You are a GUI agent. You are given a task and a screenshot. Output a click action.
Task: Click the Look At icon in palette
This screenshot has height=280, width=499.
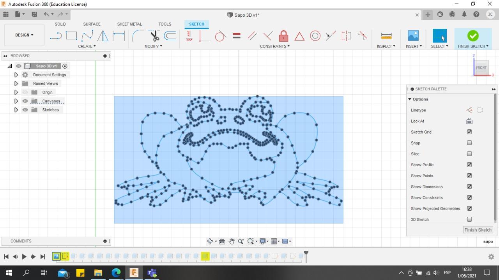pos(469,121)
